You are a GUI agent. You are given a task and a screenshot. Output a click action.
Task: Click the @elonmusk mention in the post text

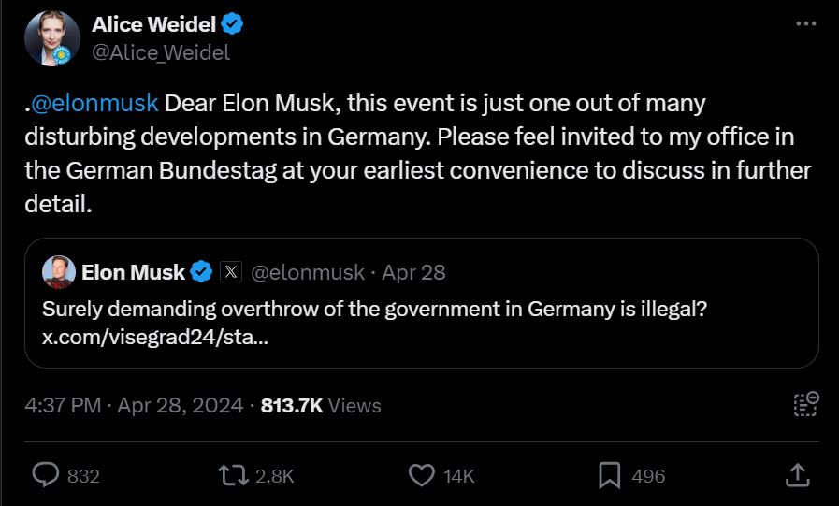click(x=94, y=103)
